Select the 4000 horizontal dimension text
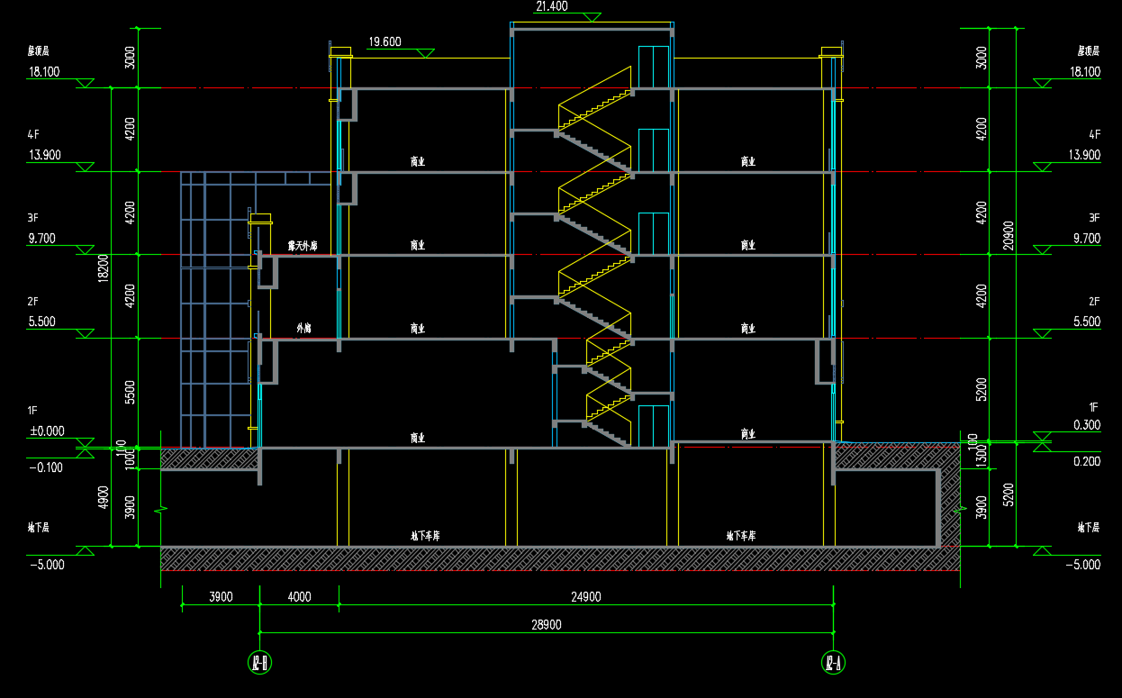The height and width of the screenshot is (698, 1122). (x=299, y=597)
